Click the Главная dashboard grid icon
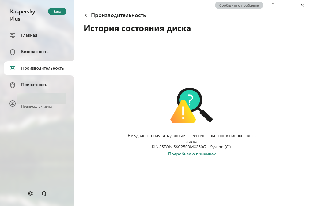 point(13,36)
